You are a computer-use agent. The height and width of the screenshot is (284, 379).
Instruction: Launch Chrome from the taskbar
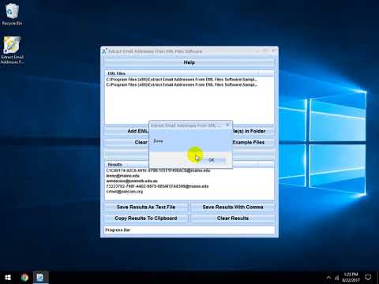[24, 278]
